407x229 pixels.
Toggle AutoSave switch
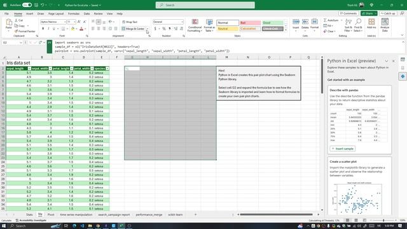coord(27,5)
